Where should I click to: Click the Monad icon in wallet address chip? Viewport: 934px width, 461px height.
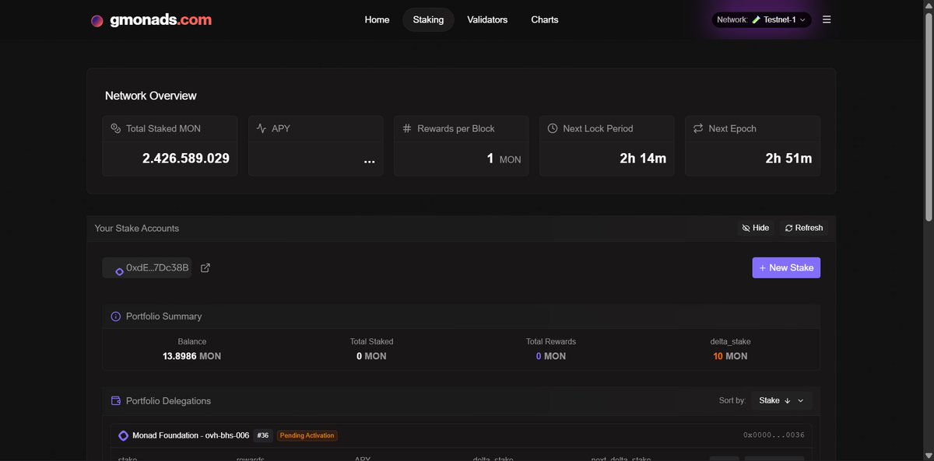[119, 271]
